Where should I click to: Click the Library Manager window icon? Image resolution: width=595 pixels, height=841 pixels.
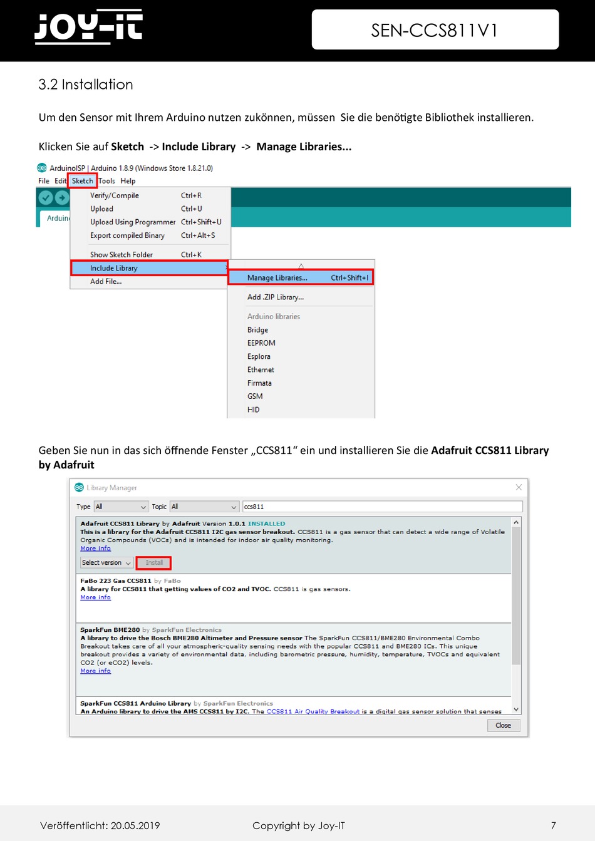pyautogui.click(x=79, y=487)
